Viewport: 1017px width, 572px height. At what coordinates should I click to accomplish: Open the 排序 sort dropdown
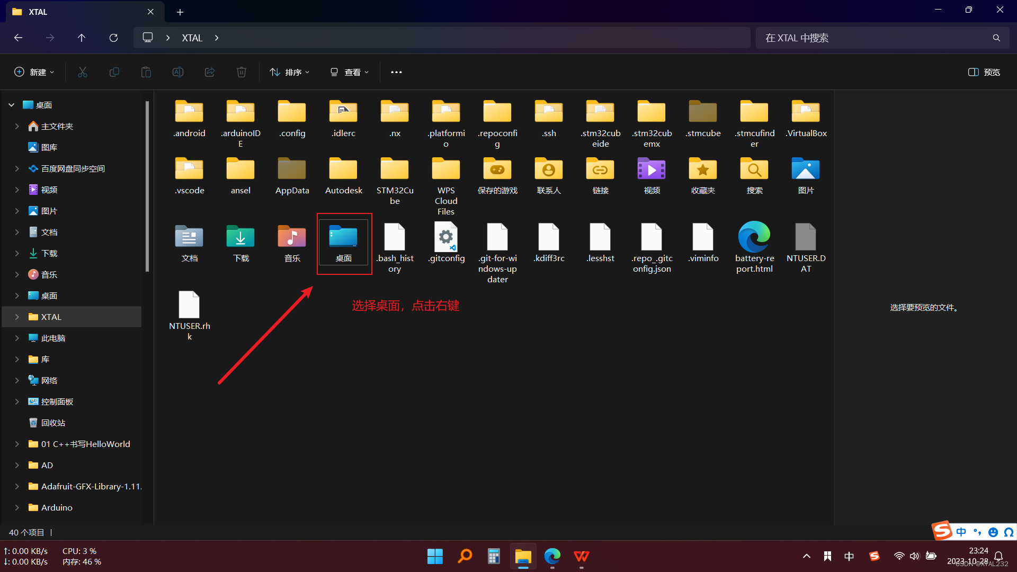tap(290, 72)
